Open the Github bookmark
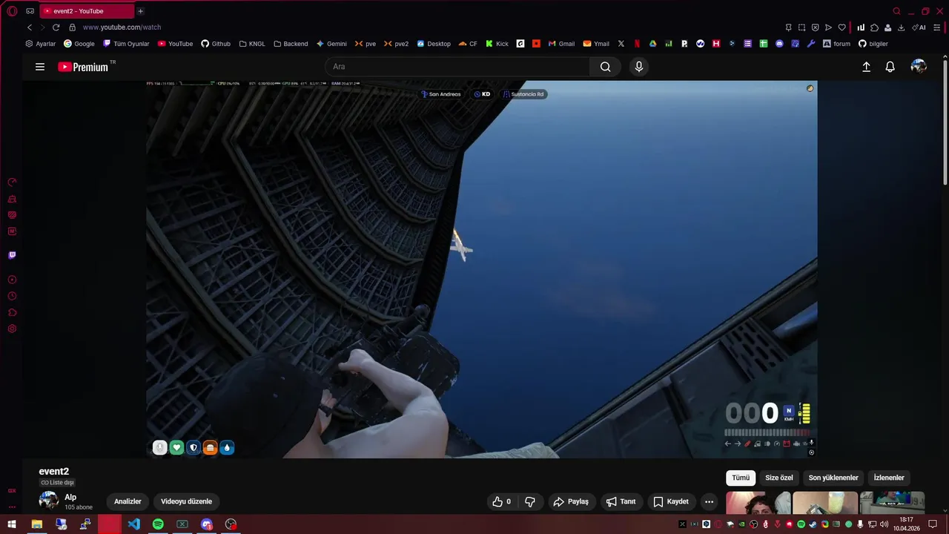Screen dimensions: 949x534 (x=216, y=44)
